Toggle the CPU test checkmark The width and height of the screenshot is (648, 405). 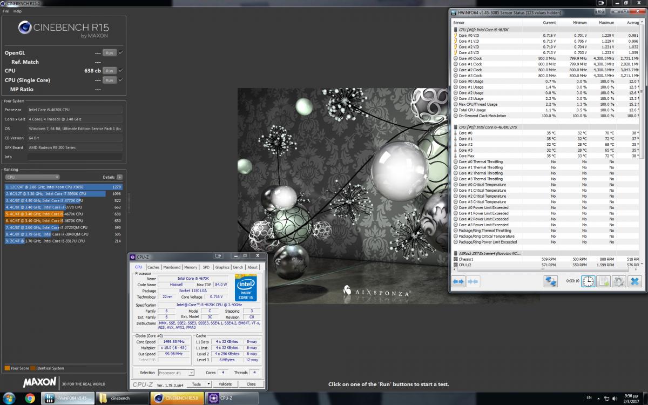pos(120,71)
